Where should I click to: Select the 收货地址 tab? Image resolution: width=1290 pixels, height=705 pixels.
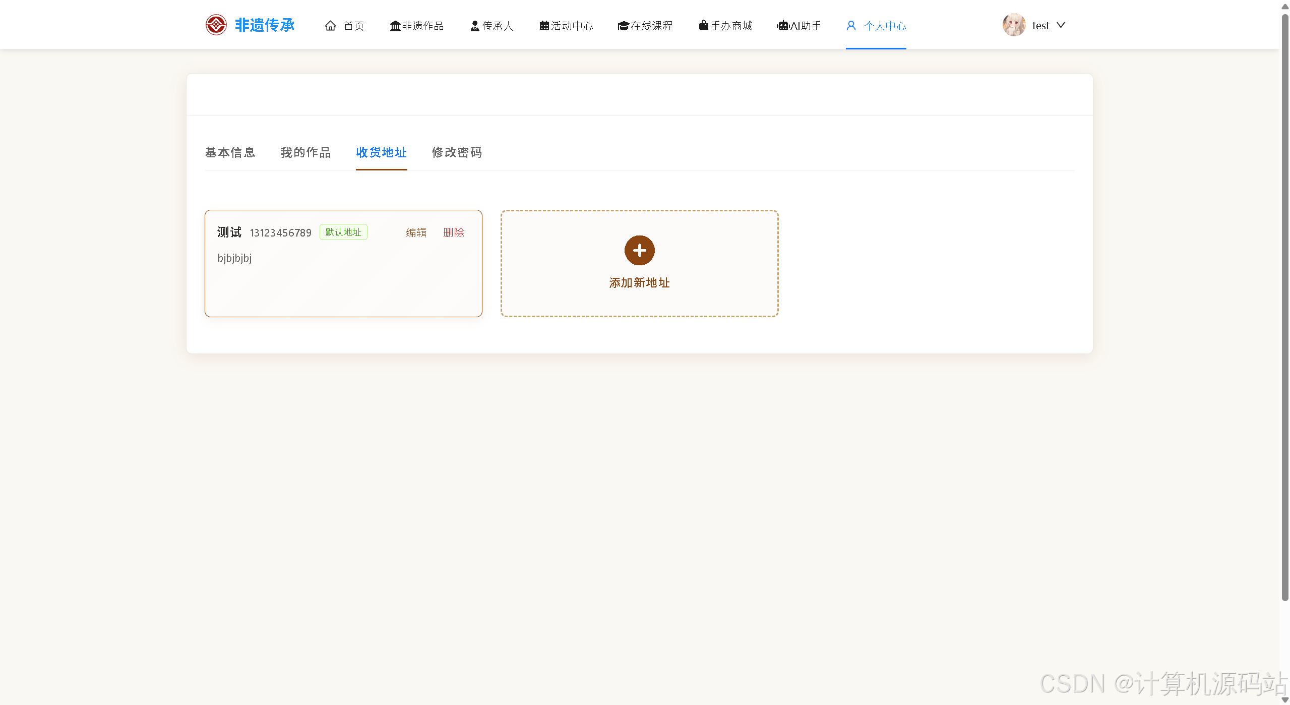click(x=381, y=152)
